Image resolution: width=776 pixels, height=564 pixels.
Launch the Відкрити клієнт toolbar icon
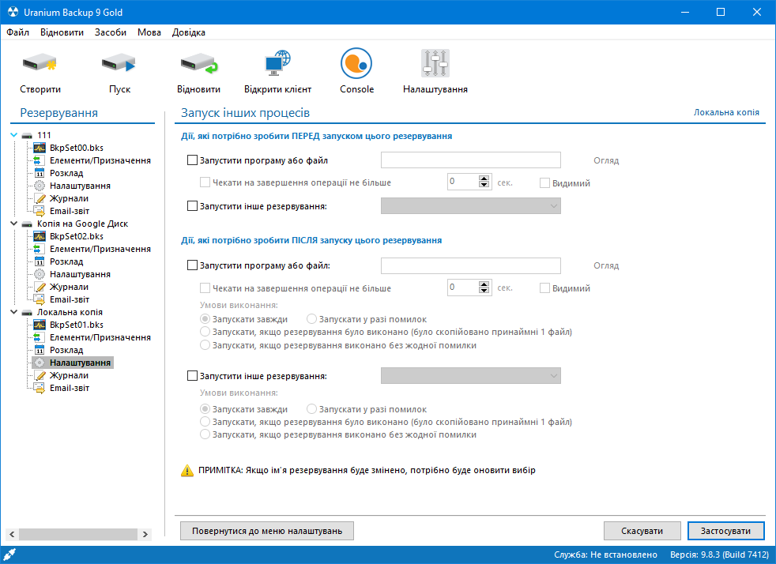click(x=277, y=63)
